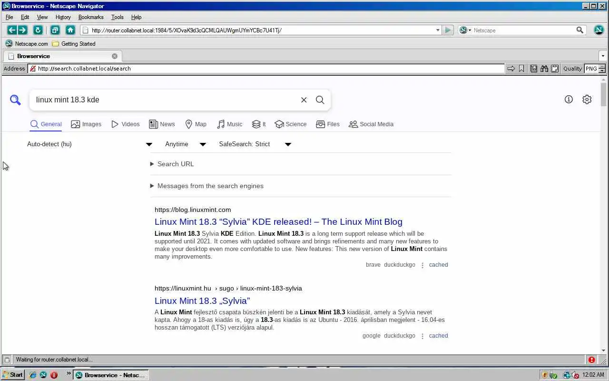Screen dimensions: 609x381
Task: Click the Browservice address field
Action: pyautogui.click(x=266, y=69)
